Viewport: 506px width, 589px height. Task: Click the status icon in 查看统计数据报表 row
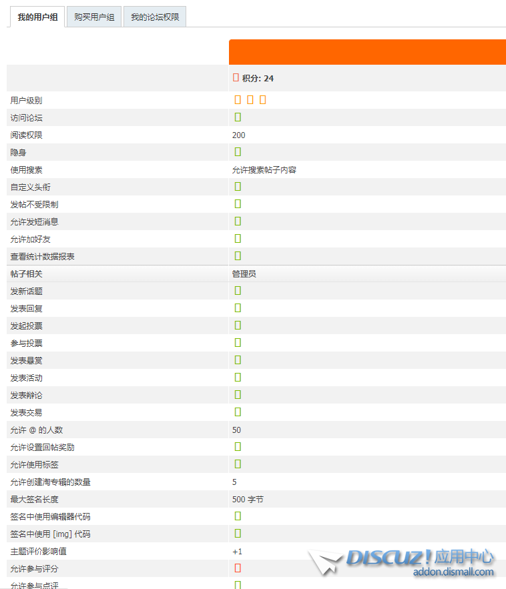coord(238,255)
